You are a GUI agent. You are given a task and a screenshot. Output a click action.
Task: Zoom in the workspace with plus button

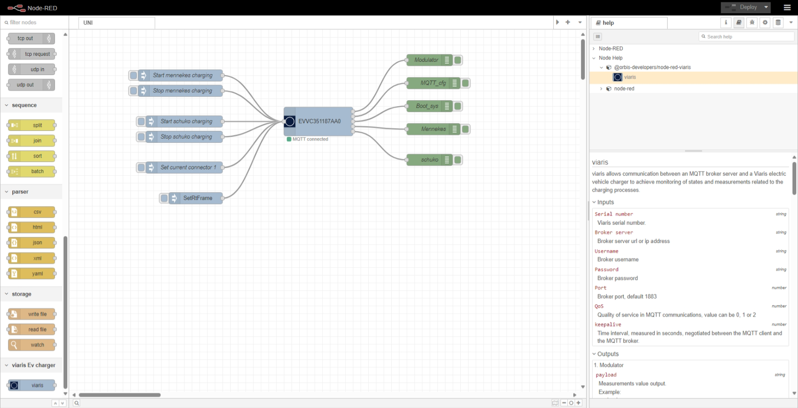[578, 403]
